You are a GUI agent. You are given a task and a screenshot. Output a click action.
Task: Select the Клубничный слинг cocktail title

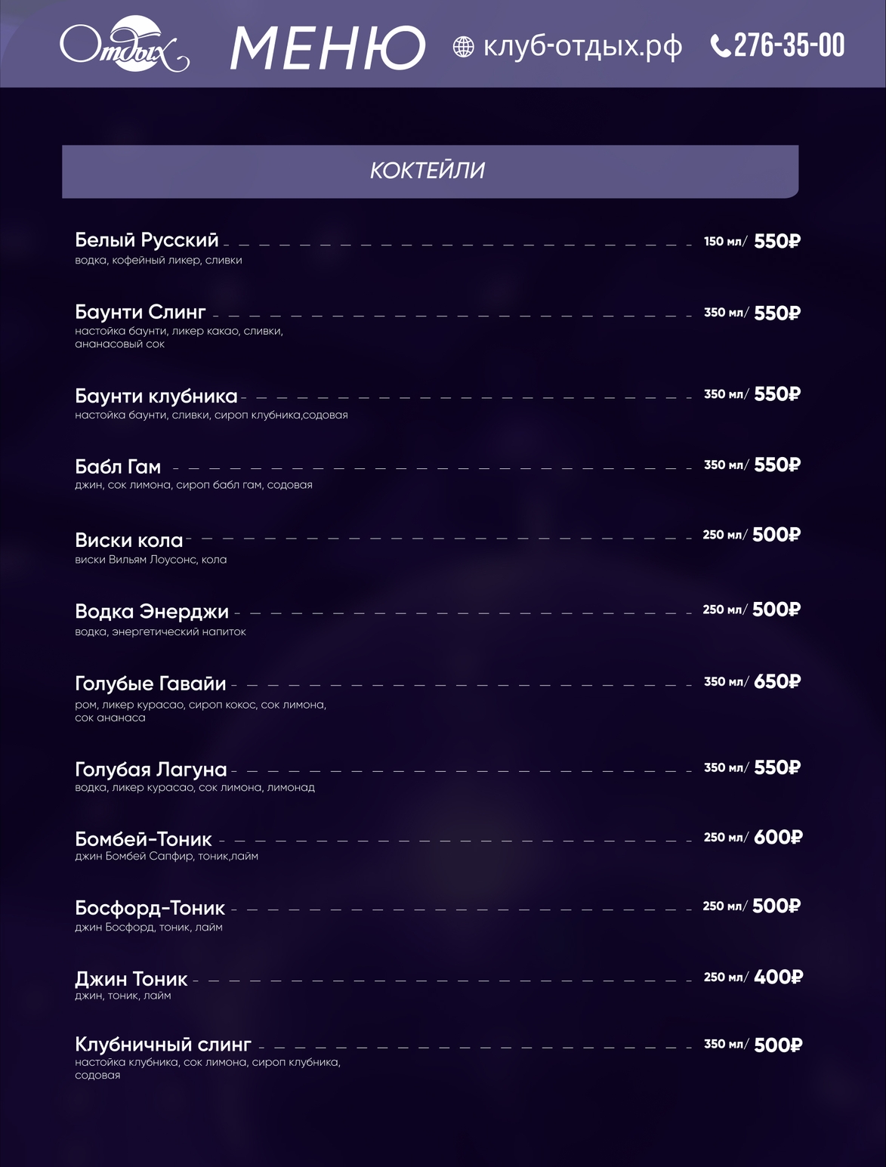tap(162, 1045)
